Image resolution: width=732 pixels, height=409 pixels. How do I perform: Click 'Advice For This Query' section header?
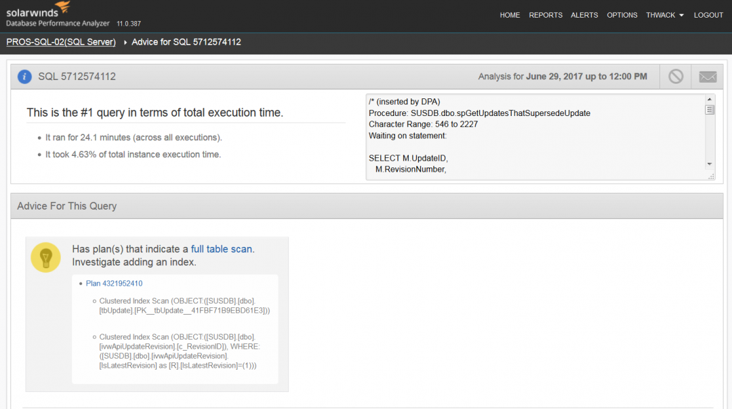tap(66, 206)
